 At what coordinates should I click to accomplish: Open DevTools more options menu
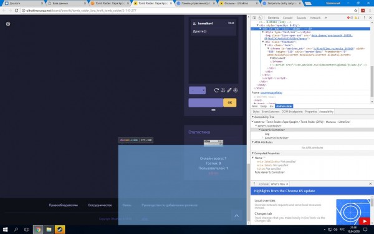click(x=364, y=17)
